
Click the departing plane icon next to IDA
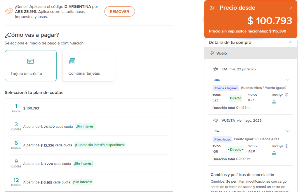[215, 69]
